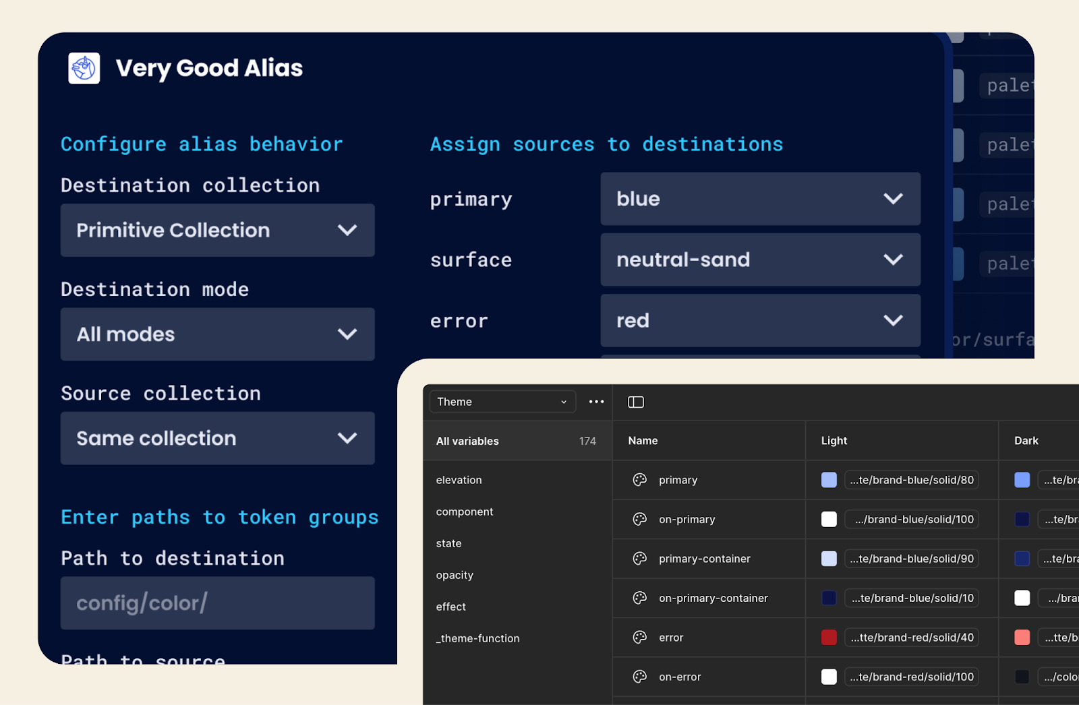This screenshot has width=1079, height=705.
Task: Open the Source collection dropdown
Action: click(217, 438)
